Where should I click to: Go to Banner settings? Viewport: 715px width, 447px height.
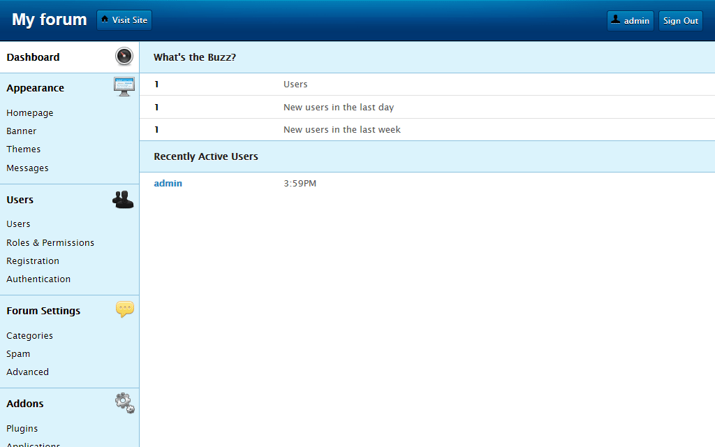[22, 131]
